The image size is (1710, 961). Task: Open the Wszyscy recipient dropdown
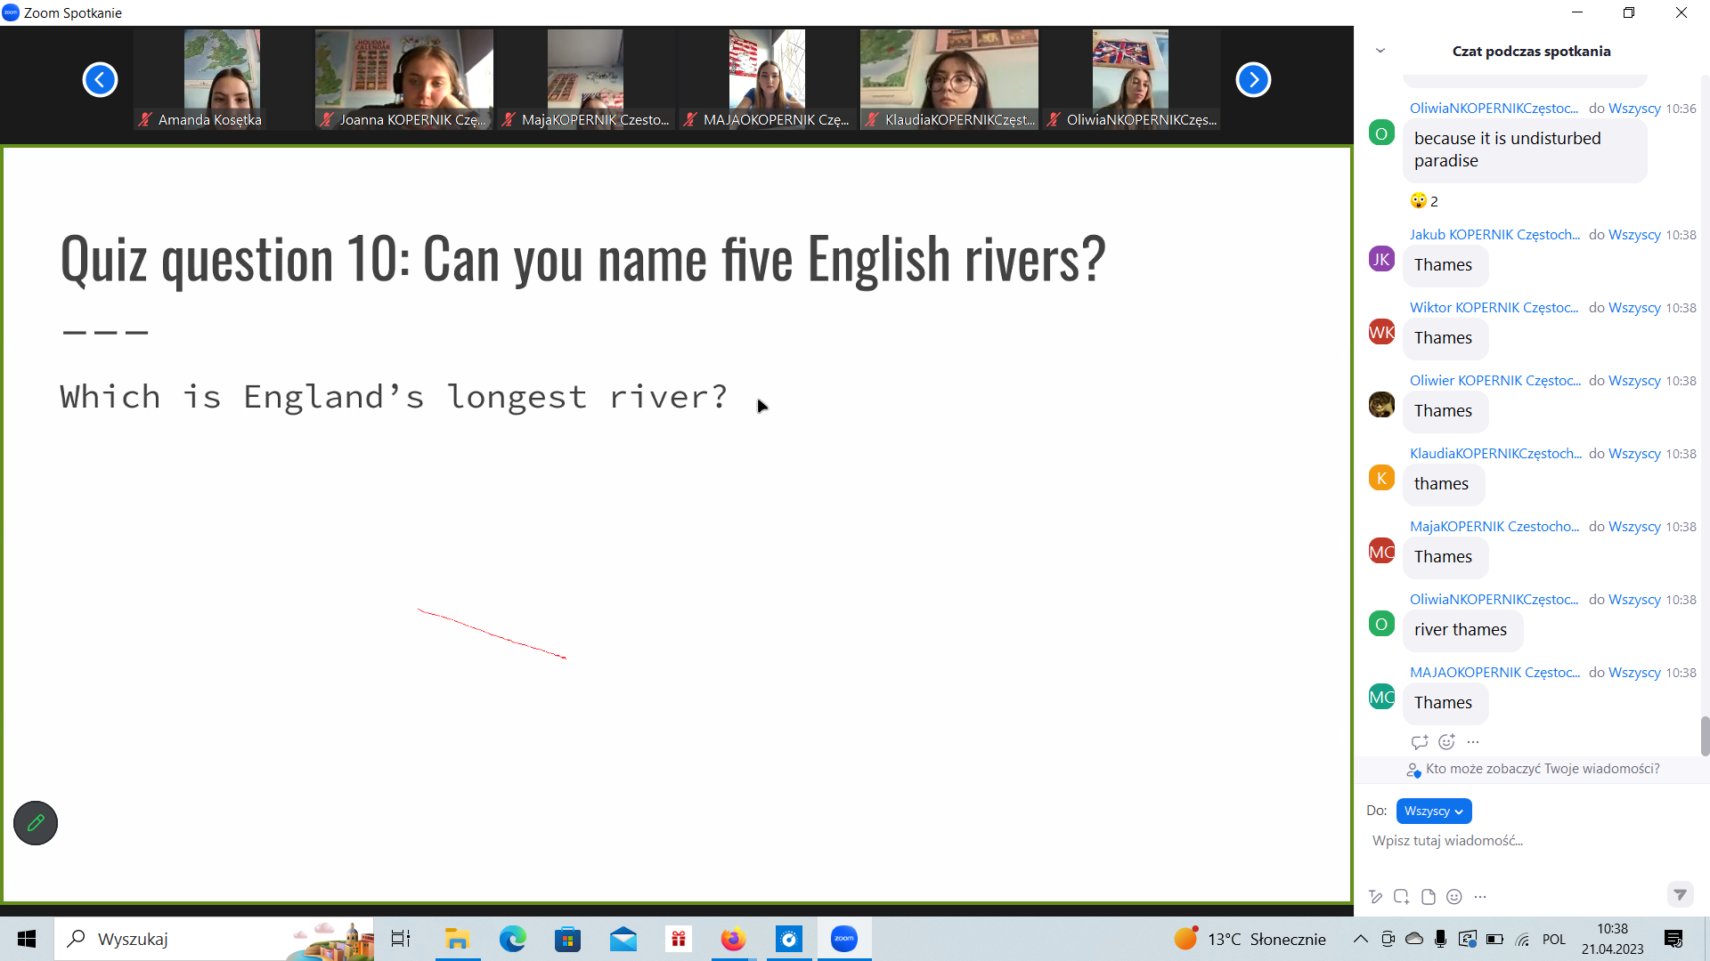pyautogui.click(x=1434, y=811)
